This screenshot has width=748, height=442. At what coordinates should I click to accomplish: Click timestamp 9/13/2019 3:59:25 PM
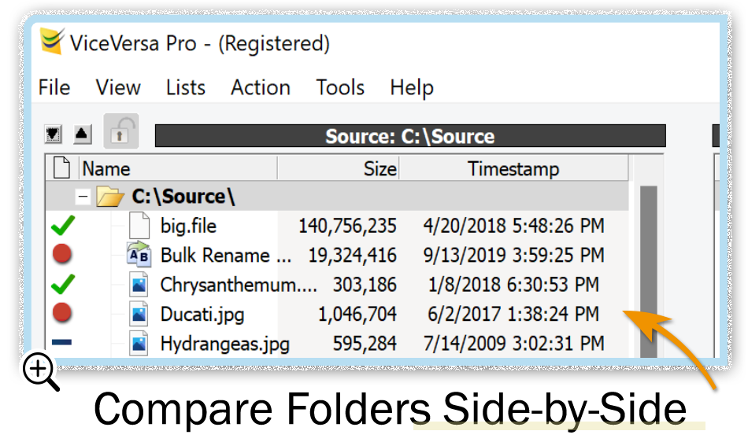point(514,256)
